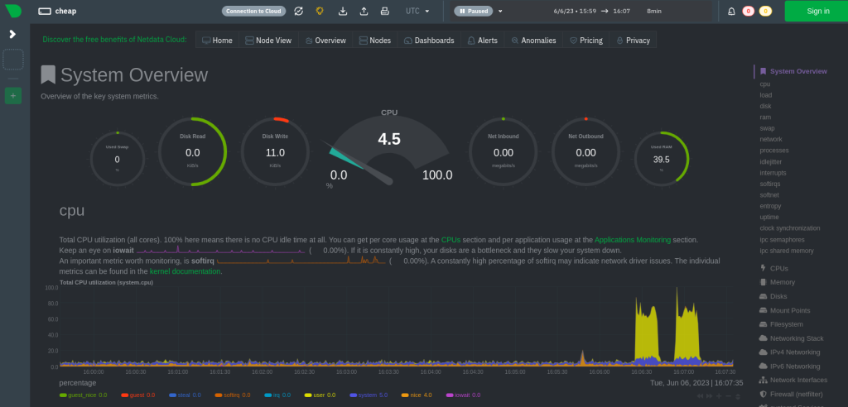Screen dimensions: 848x407
Task: Select the dashed empty space placeholder box
Action: pyautogui.click(x=13, y=60)
